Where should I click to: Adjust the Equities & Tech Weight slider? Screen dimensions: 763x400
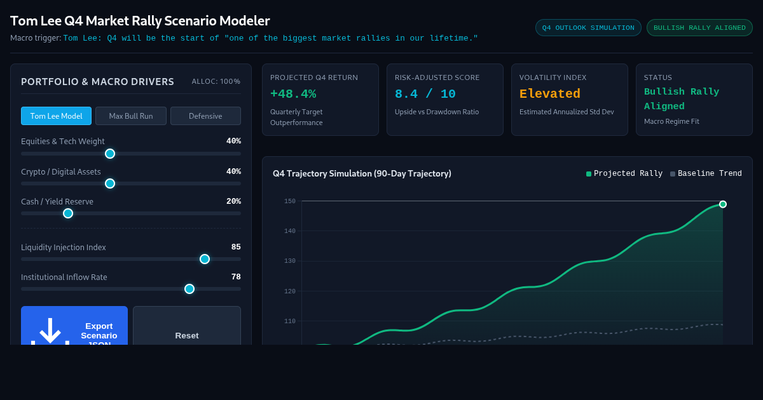click(131, 154)
